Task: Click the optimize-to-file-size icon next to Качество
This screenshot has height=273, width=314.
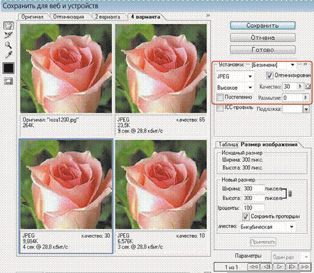Action: [x=308, y=86]
